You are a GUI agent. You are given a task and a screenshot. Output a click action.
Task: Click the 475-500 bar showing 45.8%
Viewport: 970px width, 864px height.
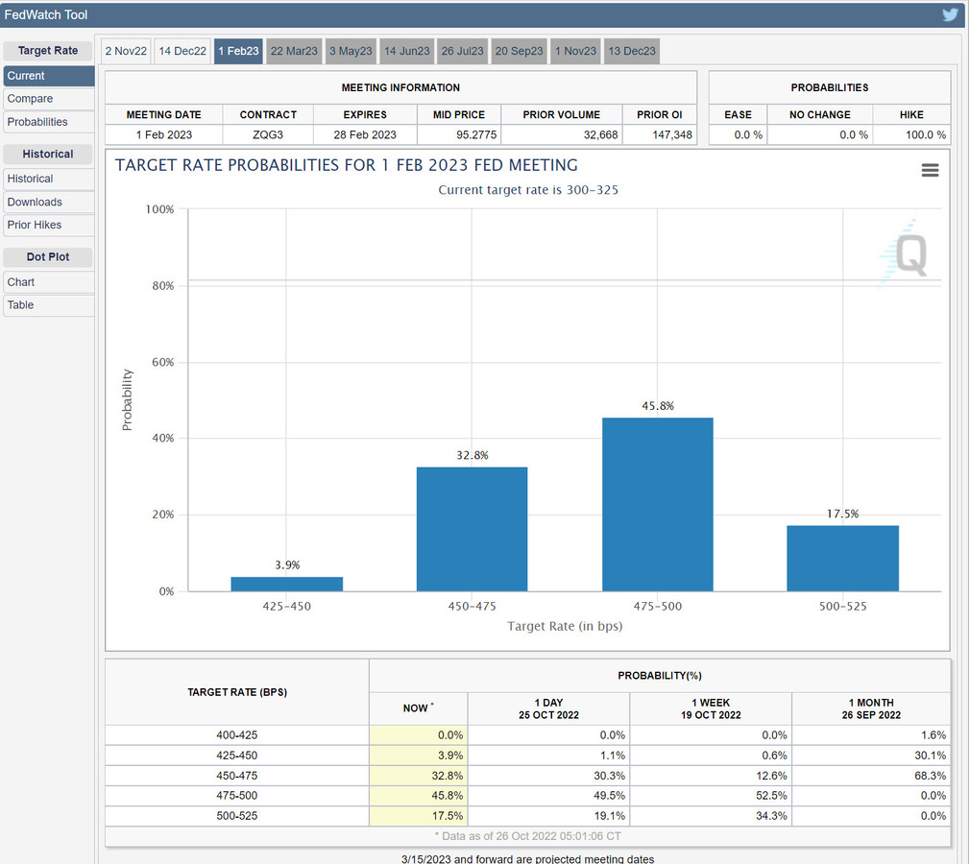click(x=657, y=504)
